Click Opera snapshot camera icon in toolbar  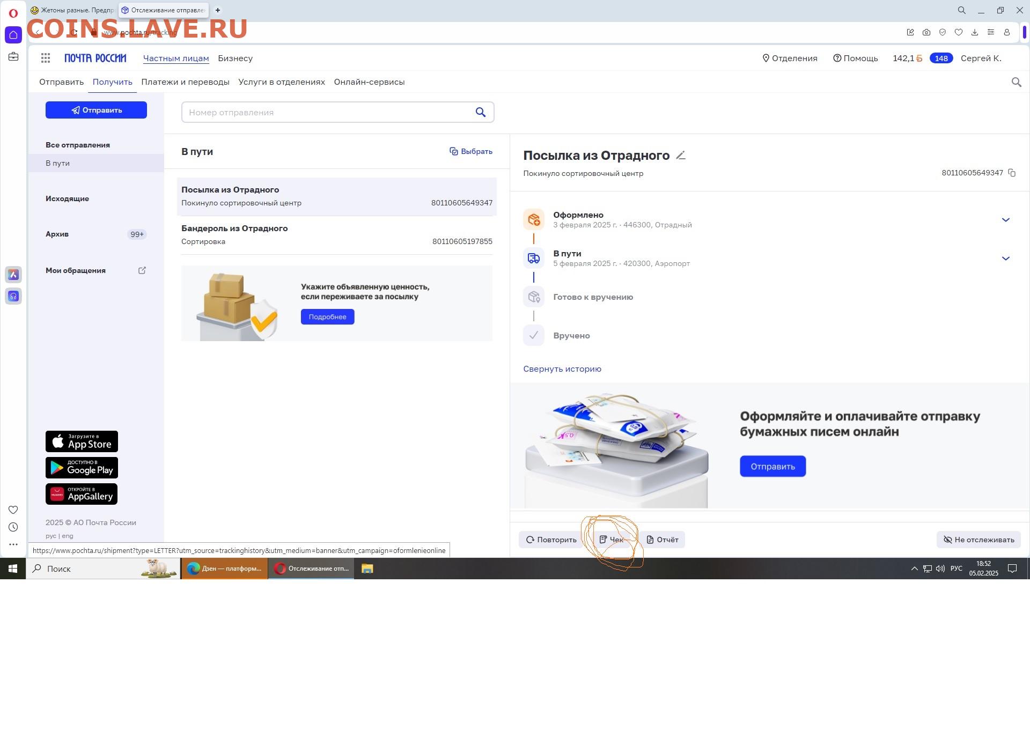(x=926, y=32)
